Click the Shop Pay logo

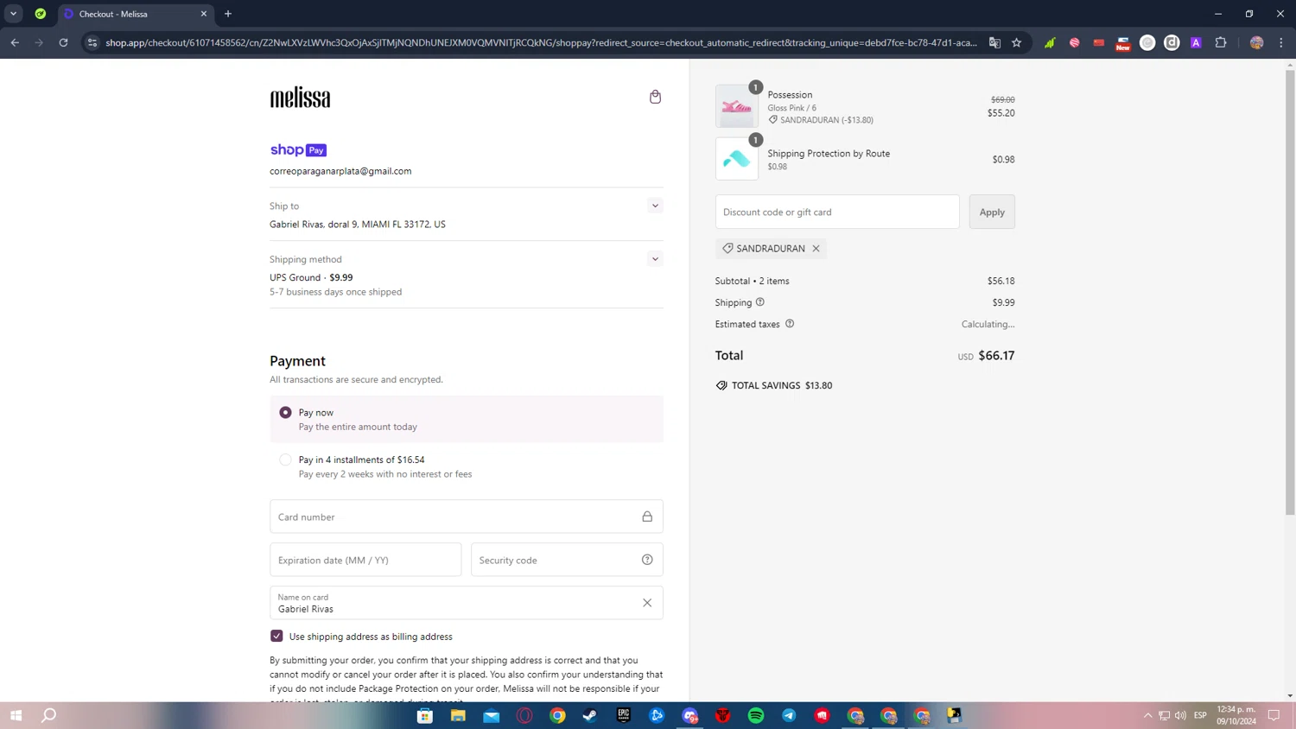(x=298, y=149)
